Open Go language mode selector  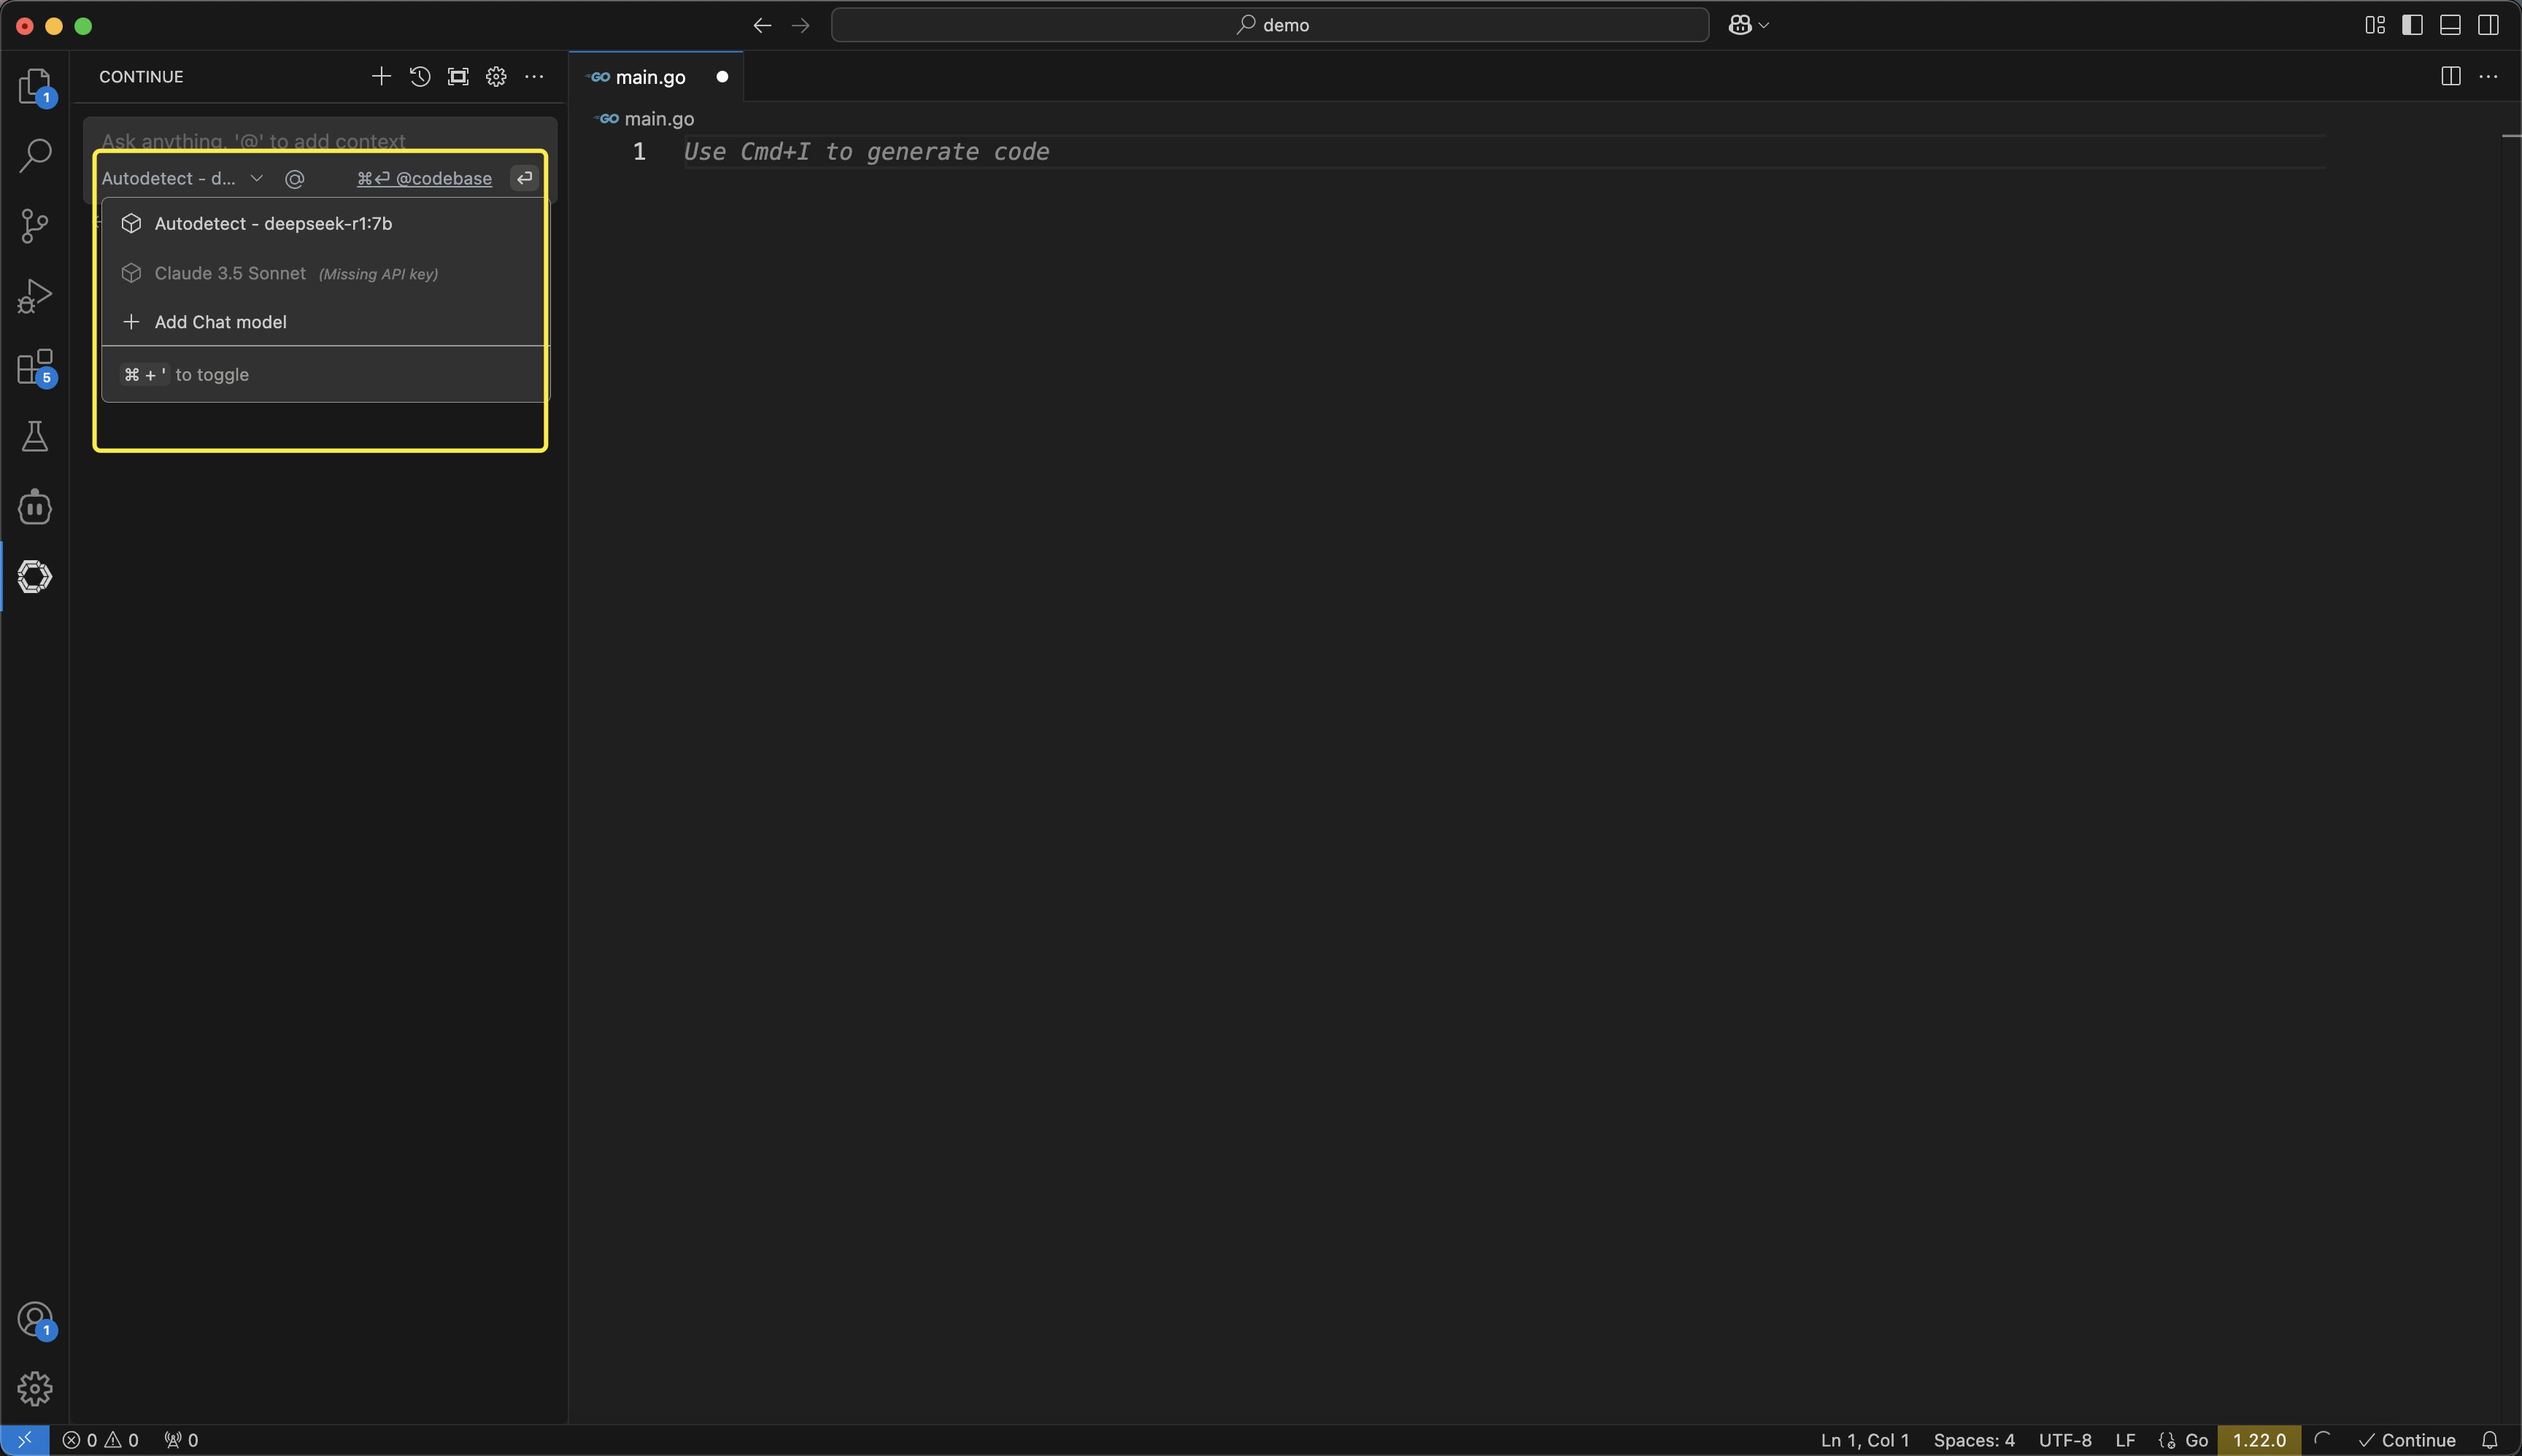point(2196,1440)
